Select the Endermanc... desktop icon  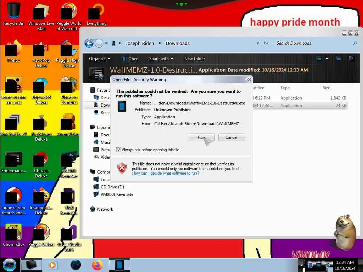pos(14,162)
